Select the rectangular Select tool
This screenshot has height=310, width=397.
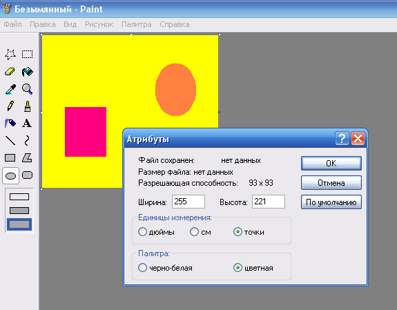pyautogui.click(x=27, y=55)
